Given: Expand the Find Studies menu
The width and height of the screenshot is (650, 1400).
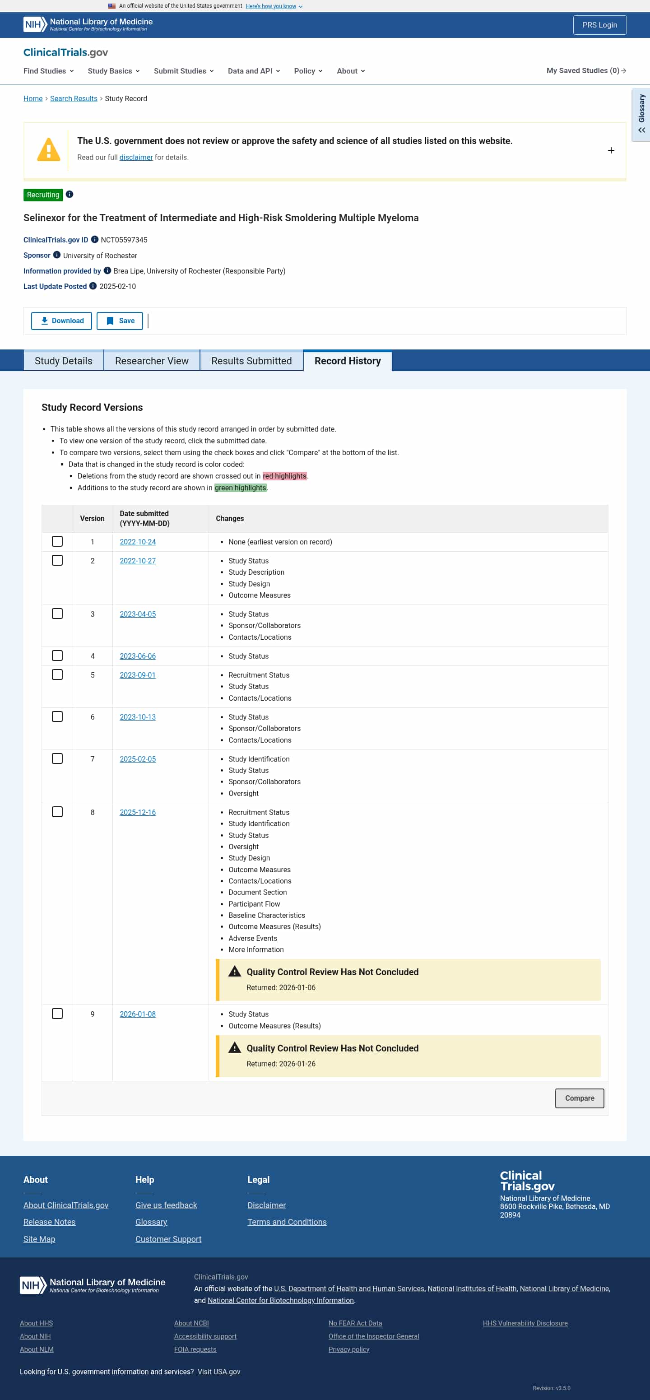Looking at the screenshot, I should coord(48,71).
